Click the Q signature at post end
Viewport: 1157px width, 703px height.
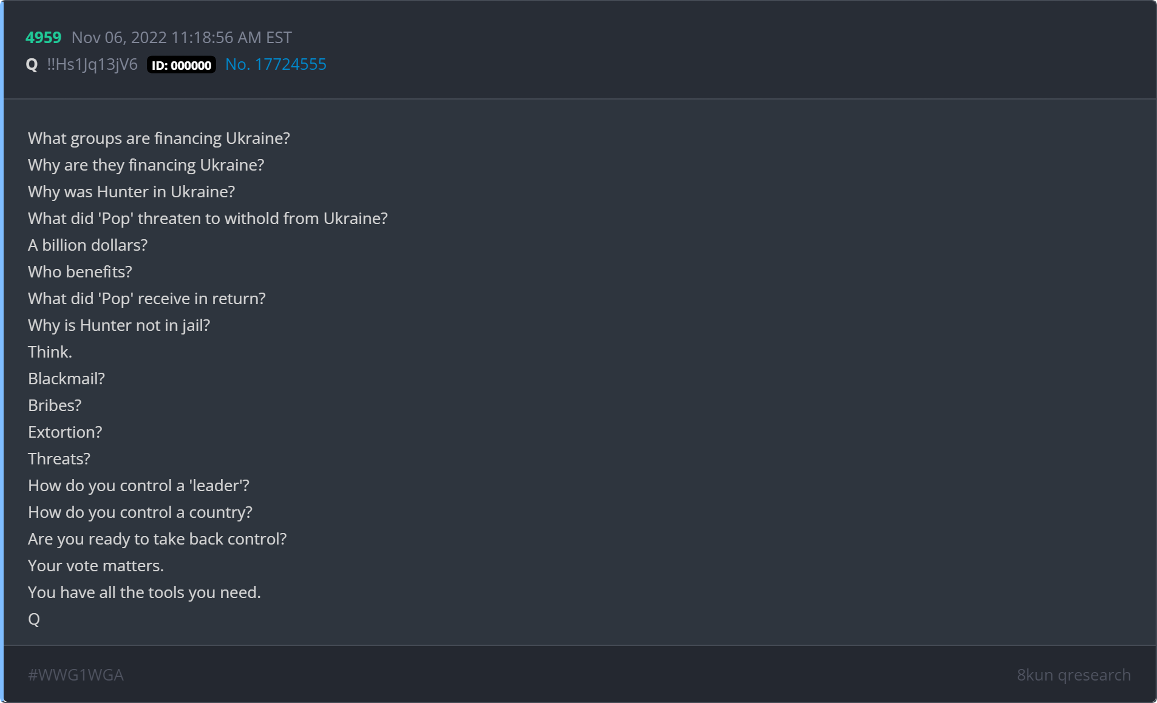click(34, 619)
